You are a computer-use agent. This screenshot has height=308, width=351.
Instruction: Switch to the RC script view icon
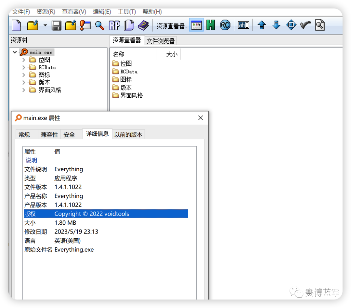point(225,25)
